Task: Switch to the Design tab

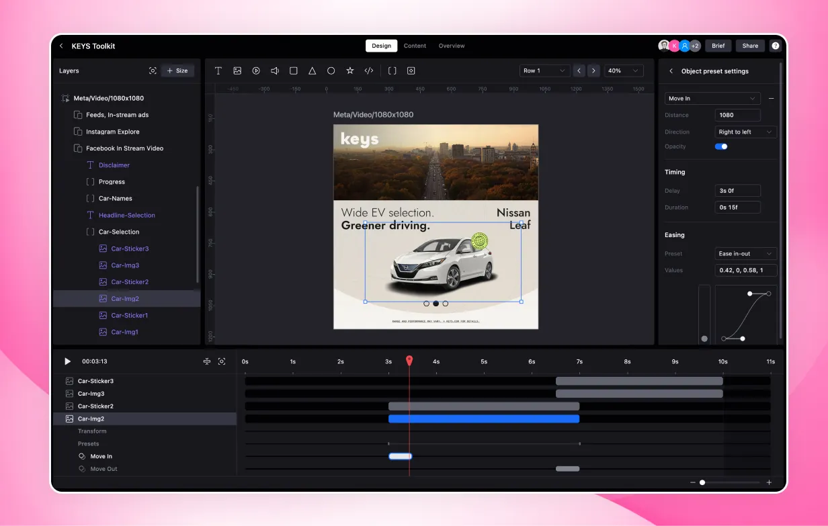Action: [x=381, y=46]
